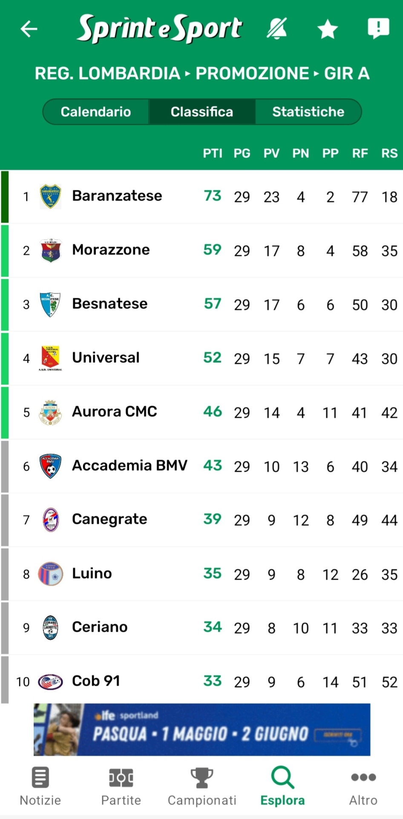Open the Statistiche tab
403x819 pixels.
pos(308,112)
